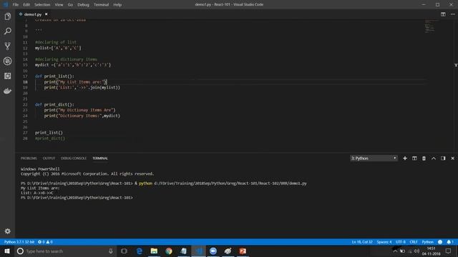Open the editor More Actions menu
Viewport: 458px width, 257px height.
[452, 14]
